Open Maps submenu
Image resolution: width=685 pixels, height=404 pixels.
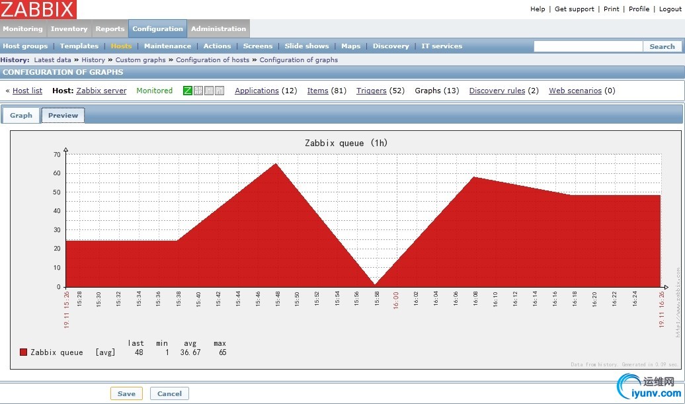[351, 46]
